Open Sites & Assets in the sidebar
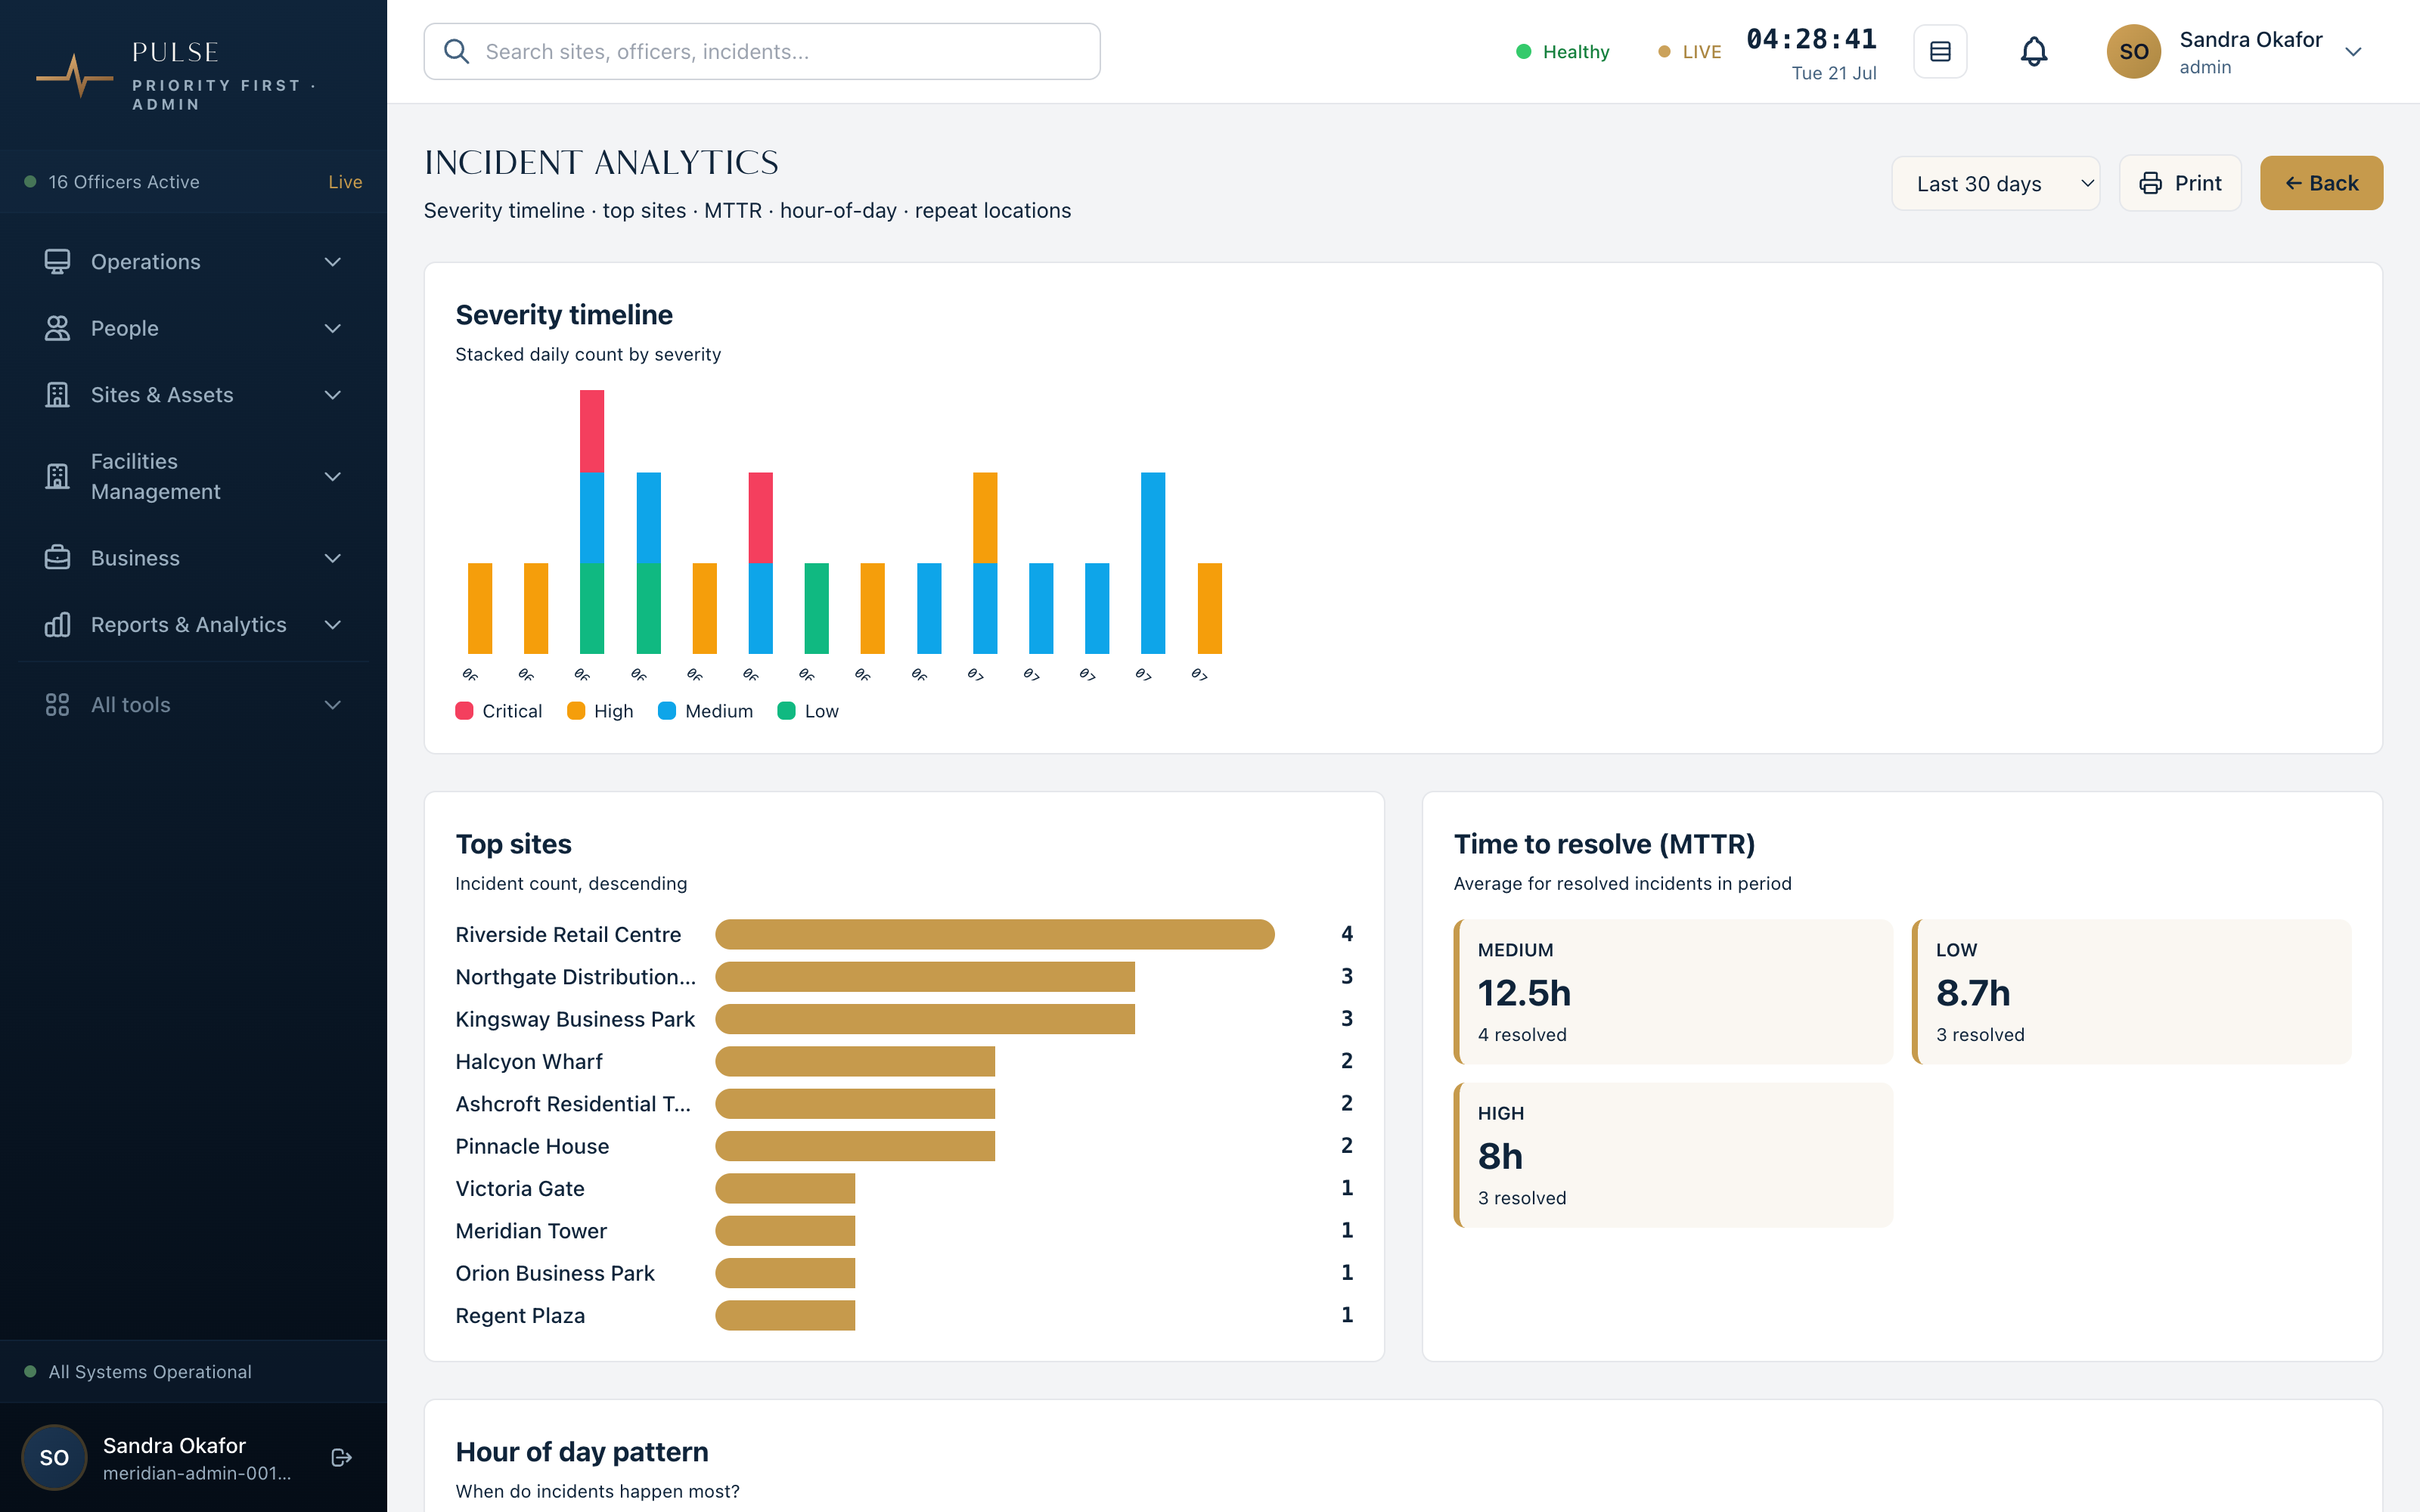 [193, 395]
